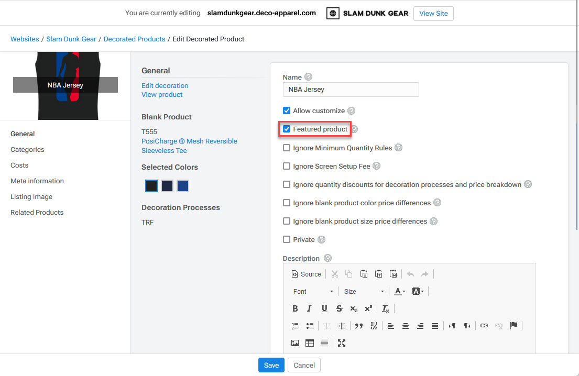This screenshot has width=579, height=376.
Task: Toggle Strikethrough formatting
Action: 339,308
